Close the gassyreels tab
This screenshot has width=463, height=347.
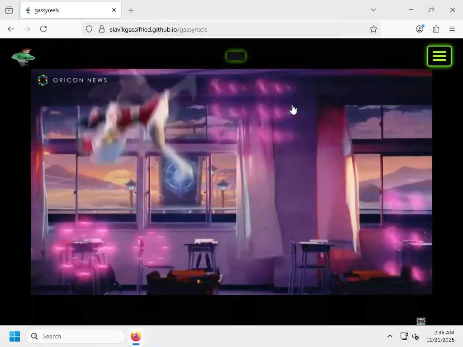point(114,10)
